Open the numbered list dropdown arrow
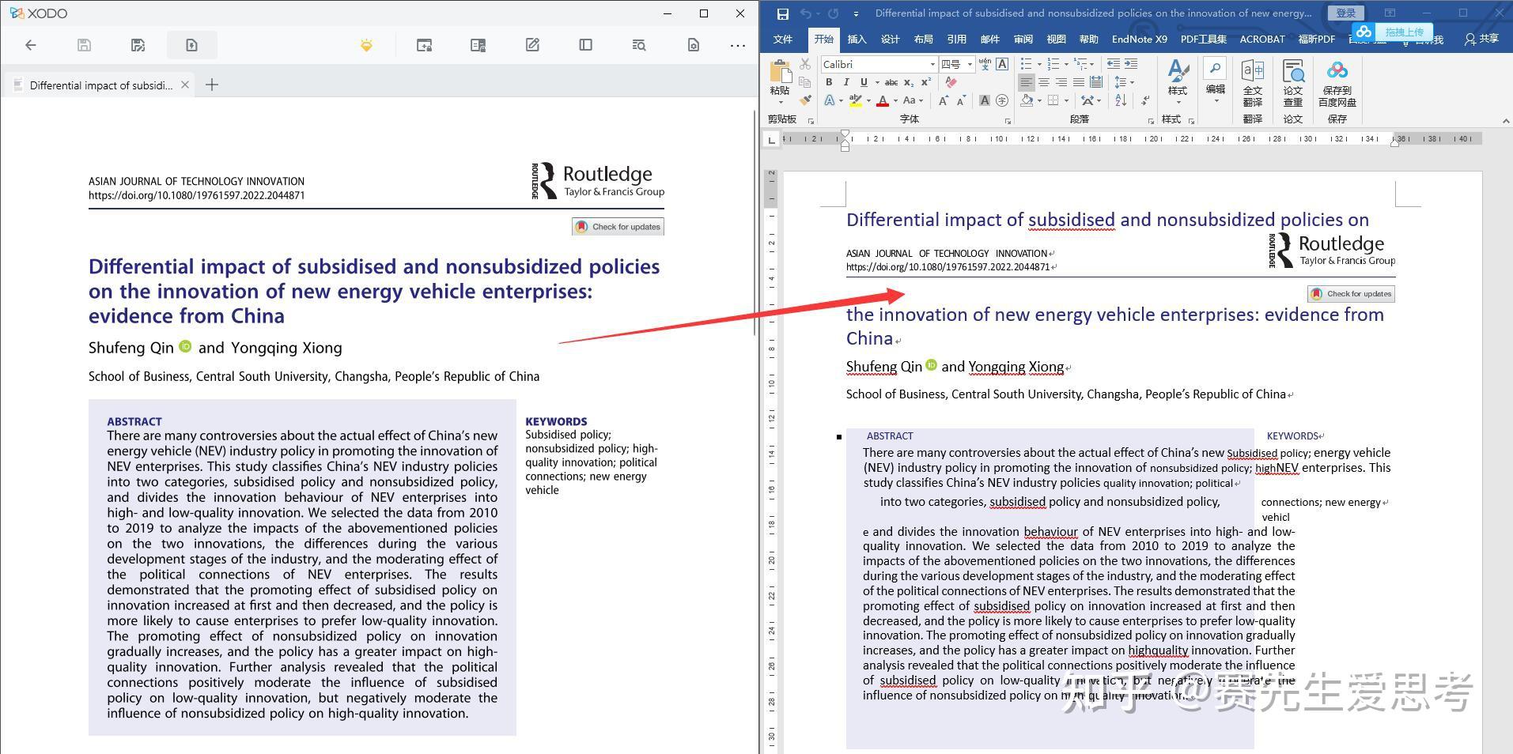Image resolution: width=1513 pixels, height=754 pixels. 1065,64
